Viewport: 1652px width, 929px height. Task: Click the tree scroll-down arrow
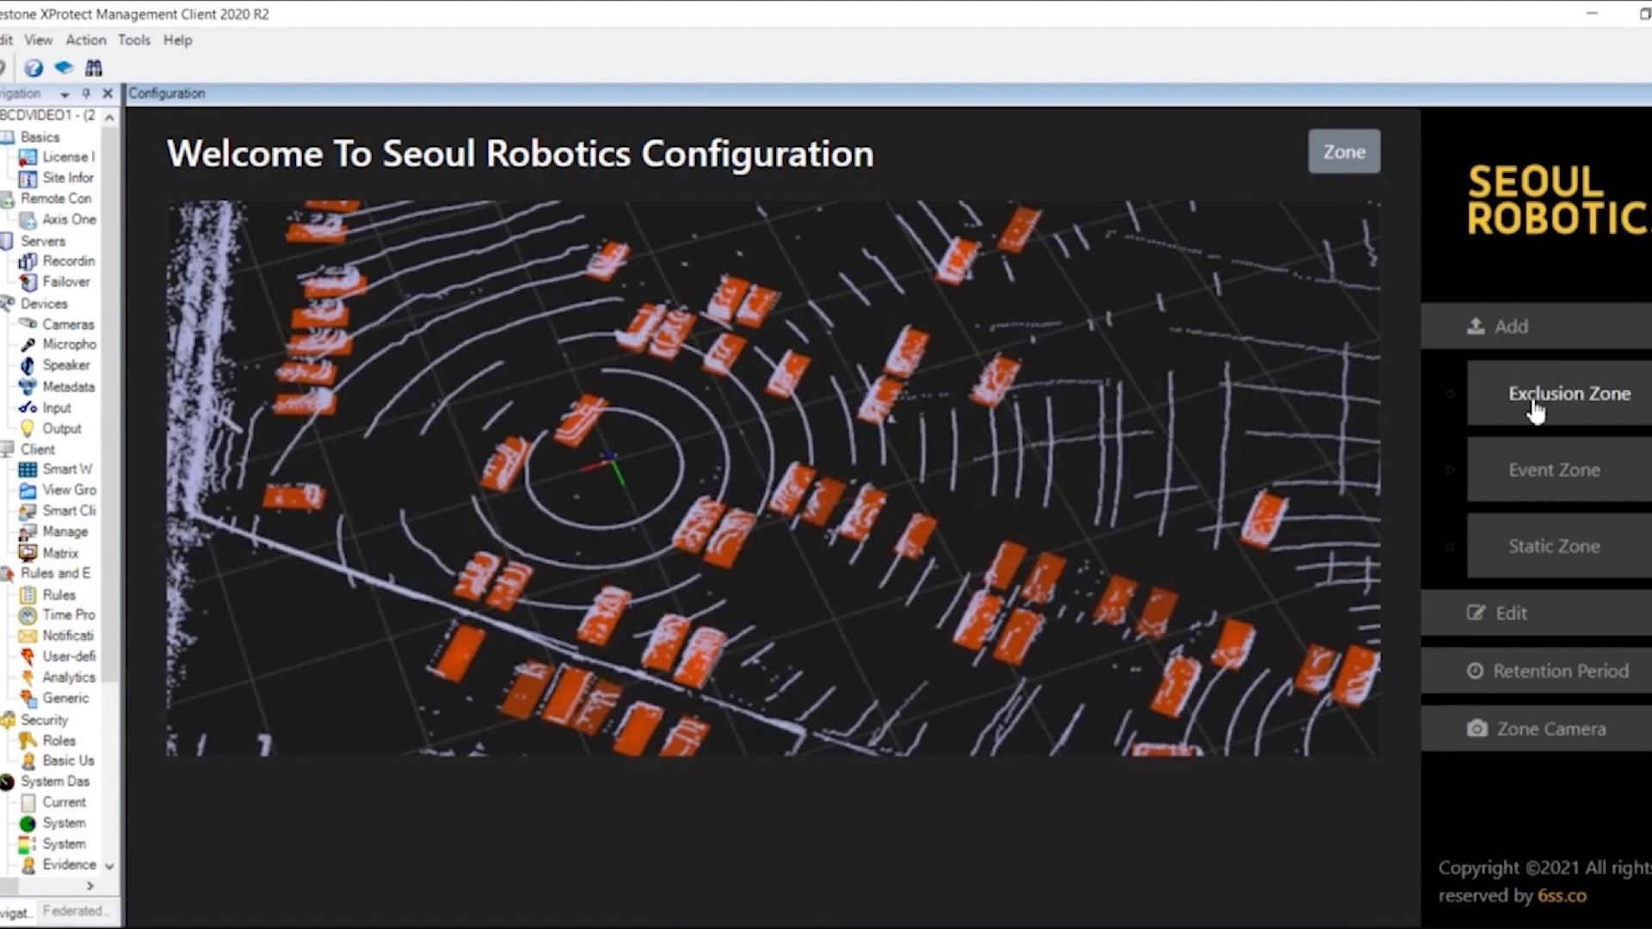[109, 866]
